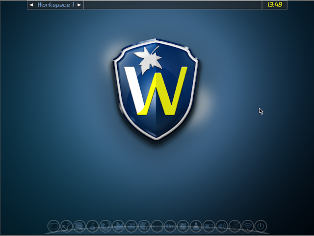The width and height of the screenshot is (314, 236).
Task: Launch the bird mail client icon
Action: coord(118,226)
